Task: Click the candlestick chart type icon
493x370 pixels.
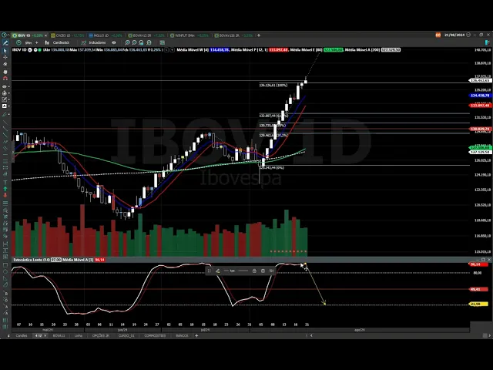Action: tap(47, 42)
